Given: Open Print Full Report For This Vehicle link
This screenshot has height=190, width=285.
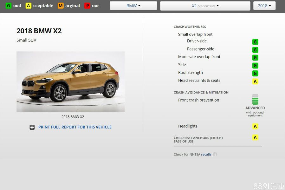Looking at the screenshot, I should tap(75, 127).
